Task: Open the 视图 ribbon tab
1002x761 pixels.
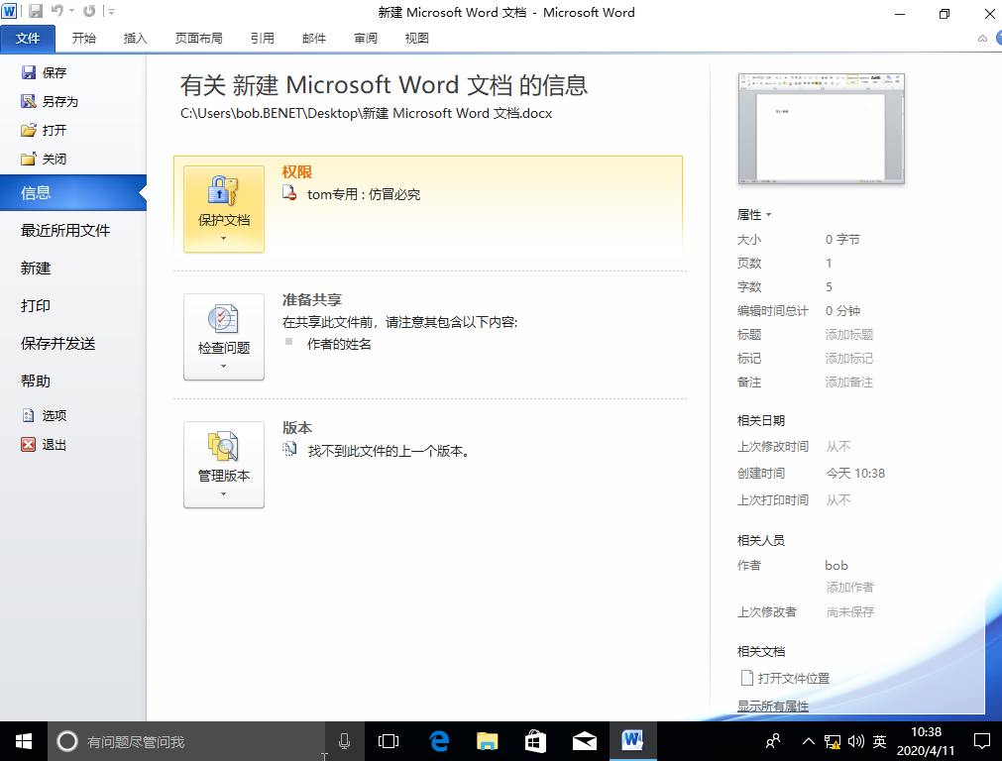Action: point(416,39)
